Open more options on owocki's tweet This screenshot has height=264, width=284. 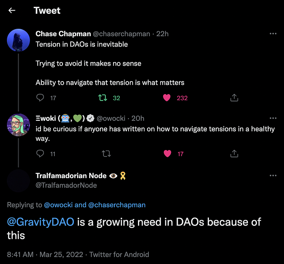click(273, 118)
